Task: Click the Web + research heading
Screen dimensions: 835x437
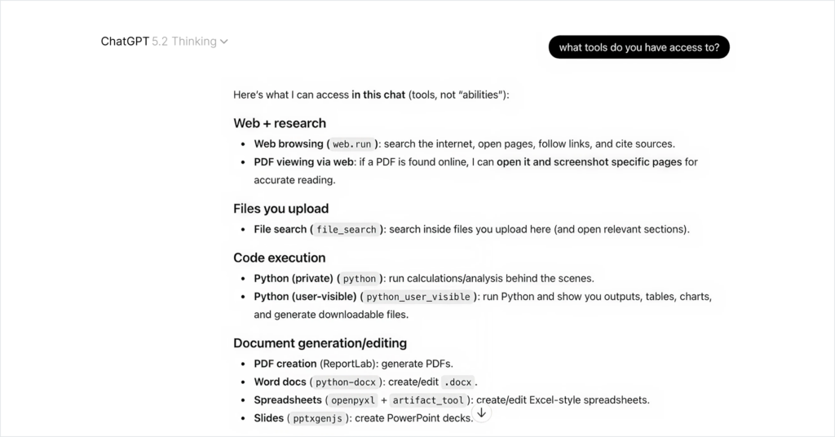Action: coord(280,123)
